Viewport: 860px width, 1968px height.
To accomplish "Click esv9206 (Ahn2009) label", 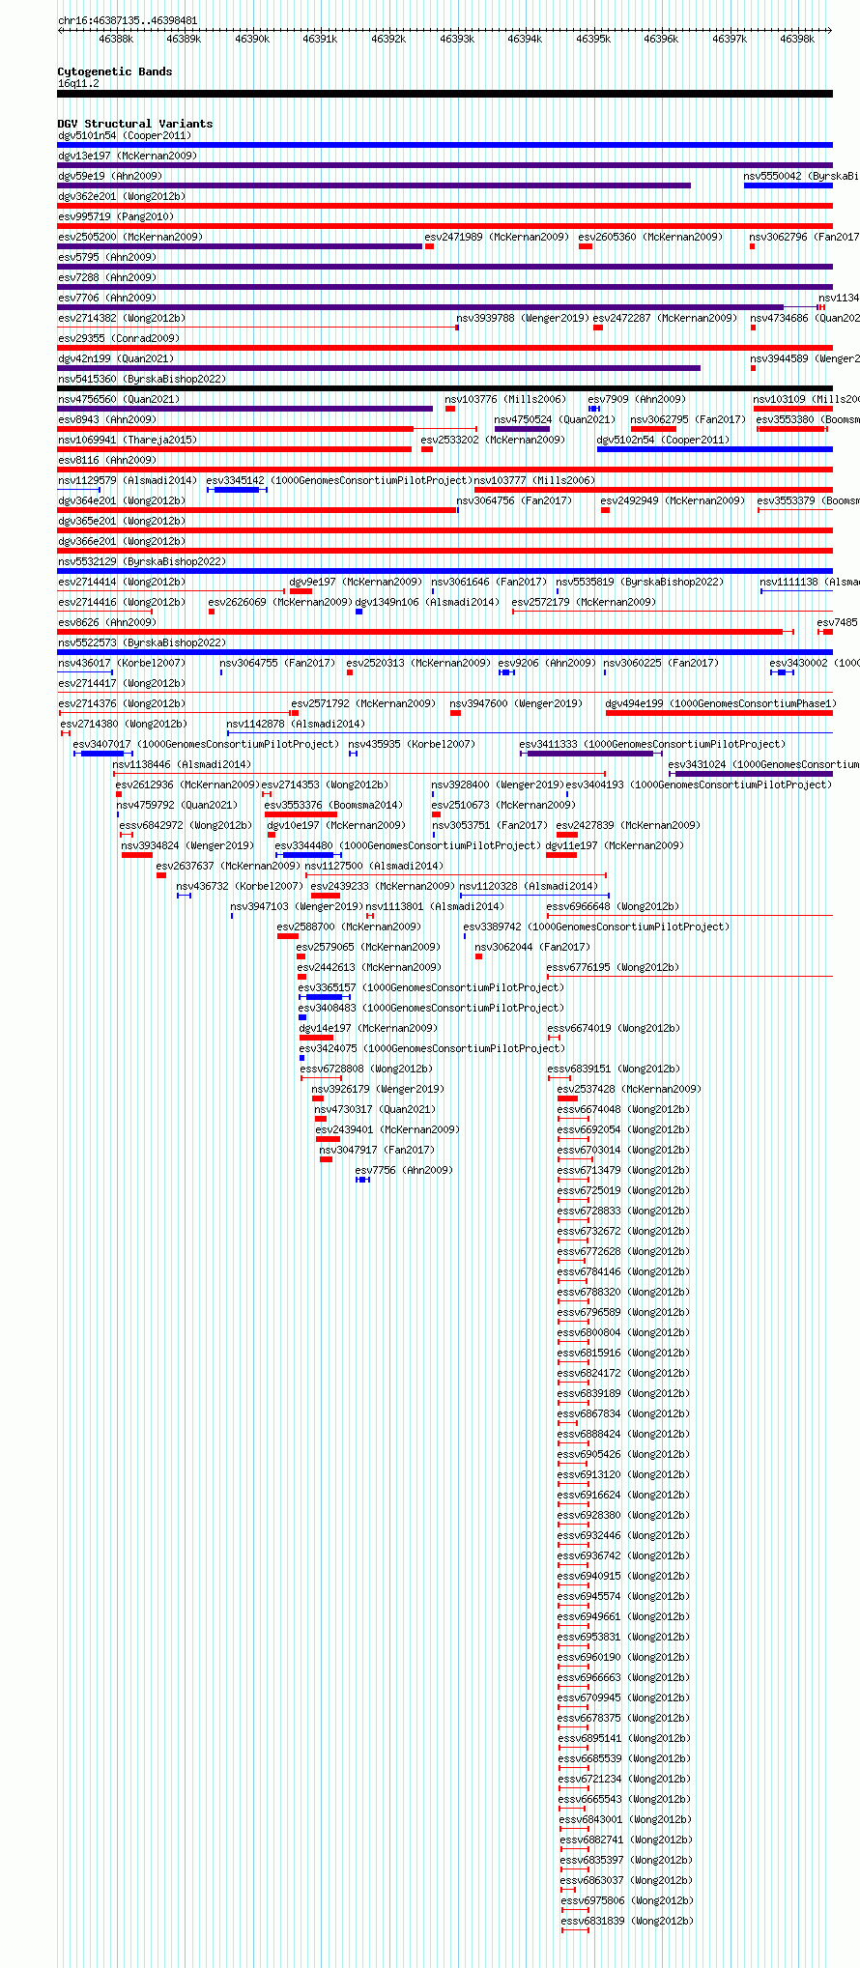I will [547, 664].
